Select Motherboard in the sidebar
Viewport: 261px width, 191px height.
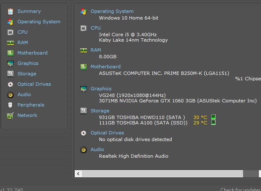click(x=33, y=53)
